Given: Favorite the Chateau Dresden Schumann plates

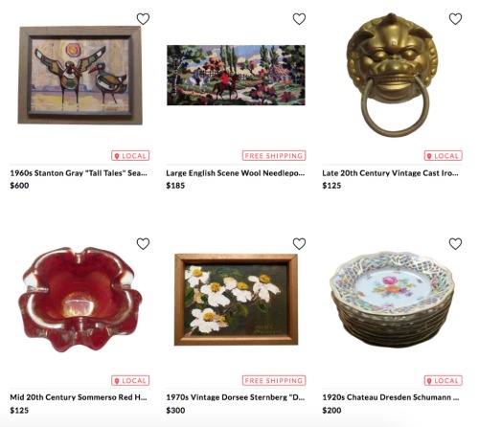Looking at the screenshot, I should (455, 244).
